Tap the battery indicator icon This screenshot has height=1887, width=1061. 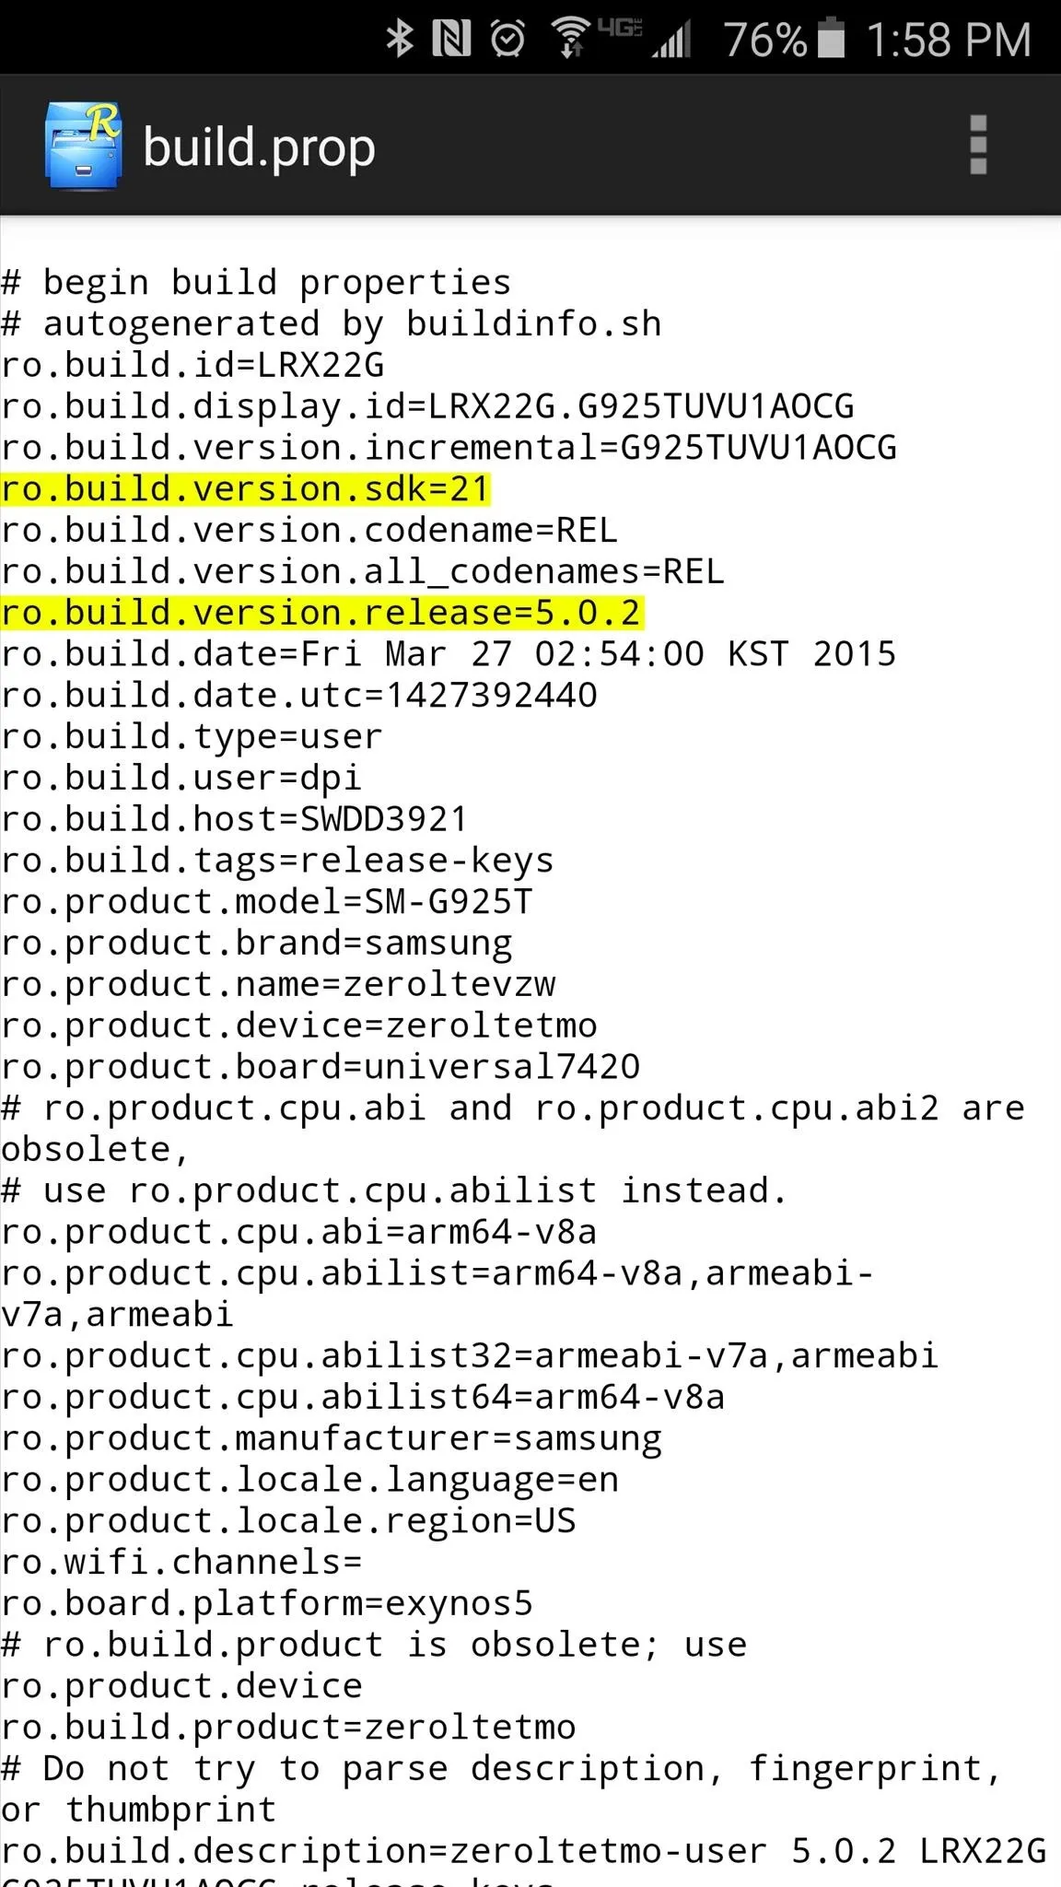click(x=830, y=39)
